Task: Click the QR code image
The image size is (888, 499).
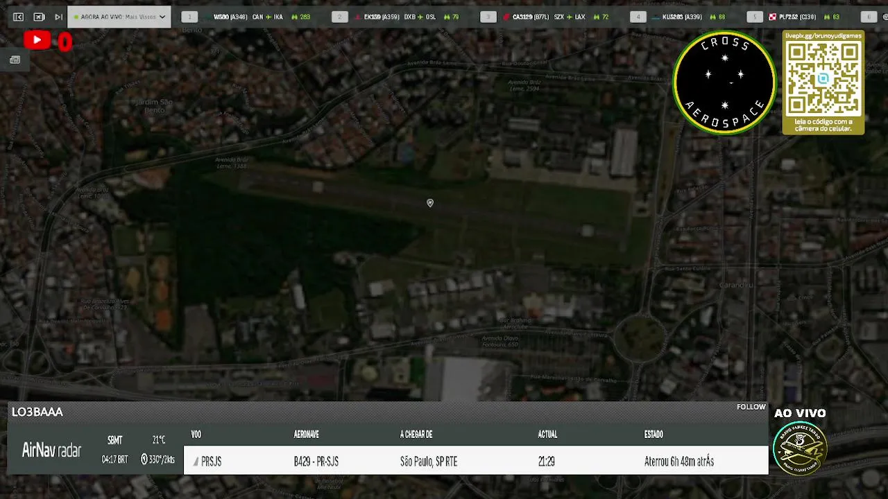Action: (x=823, y=78)
